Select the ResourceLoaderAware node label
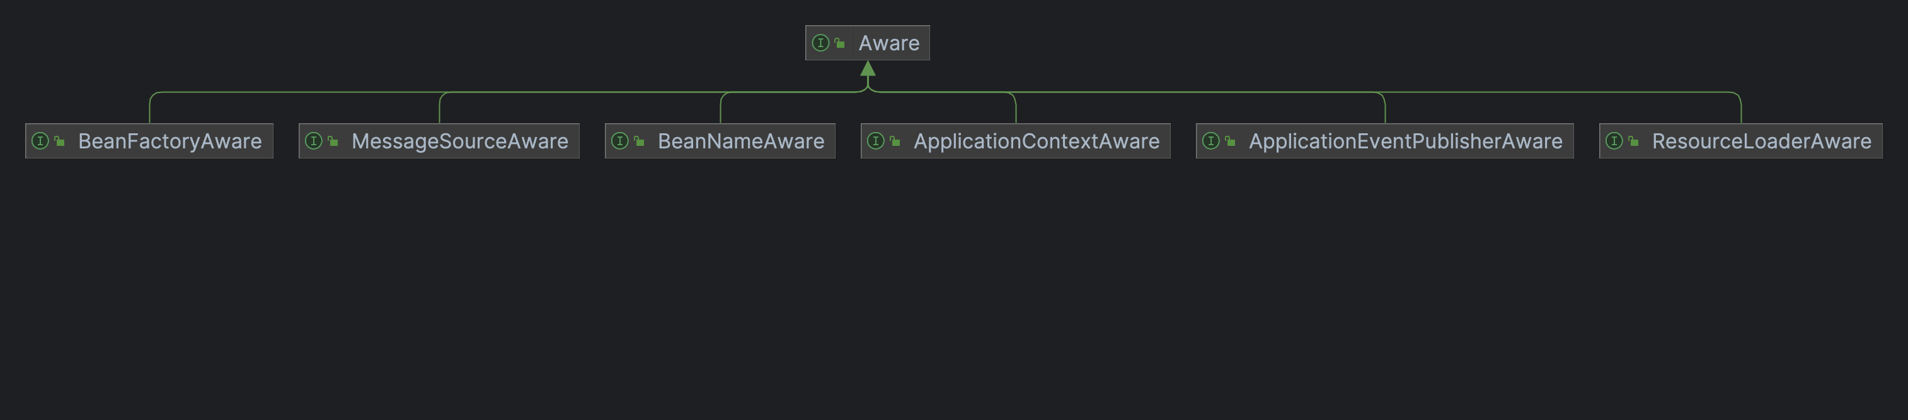 [x=1761, y=140]
